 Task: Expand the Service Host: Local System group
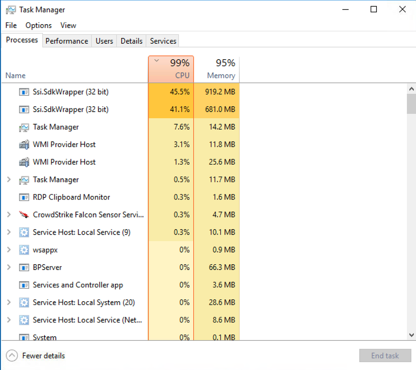tap(9, 303)
